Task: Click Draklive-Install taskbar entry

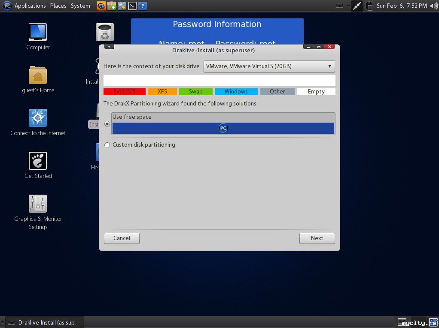Action: 45,323
